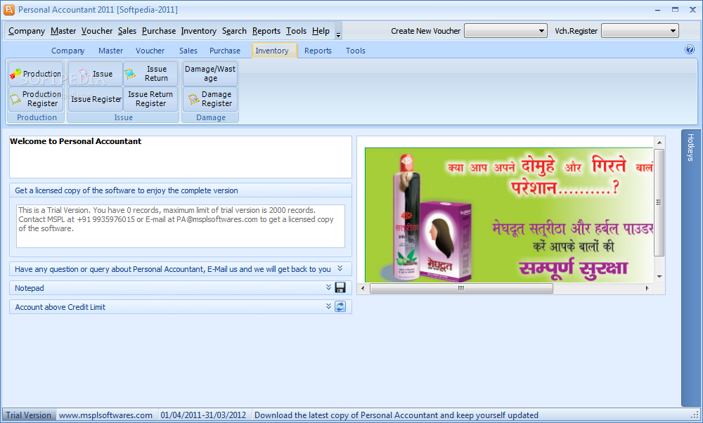Click the ad panel scroll down arrow
The image size is (703, 423).
tap(659, 276)
